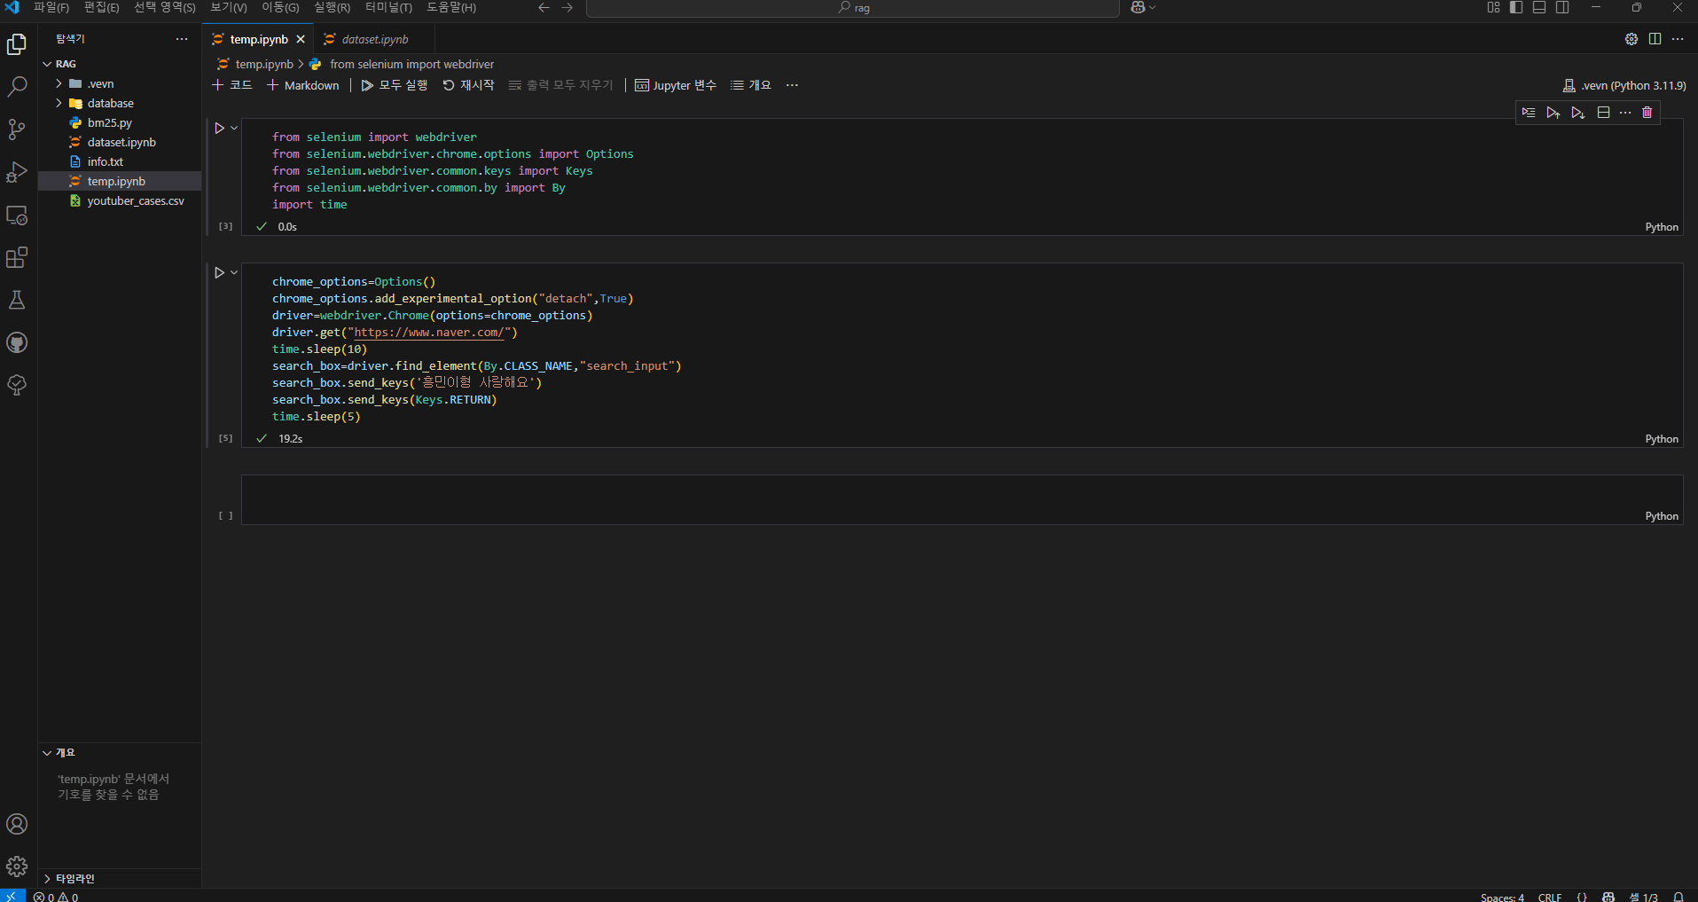The width and height of the screenshot is (1698, 902).
Task: Select the .vevn Python 3.11.9 kernel
Action: 1624,86
